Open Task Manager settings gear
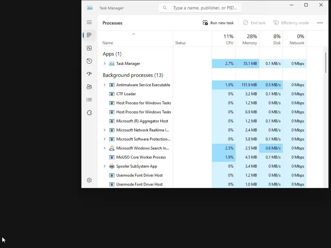Screen dimensions: 331x248 click(x=89, y=180)
